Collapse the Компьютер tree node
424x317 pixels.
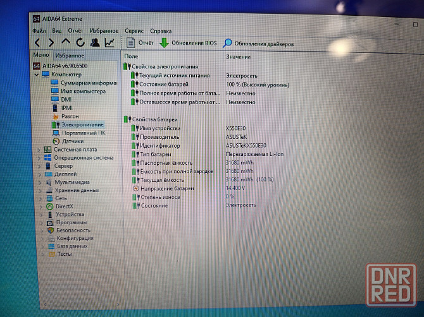[37, 75]
